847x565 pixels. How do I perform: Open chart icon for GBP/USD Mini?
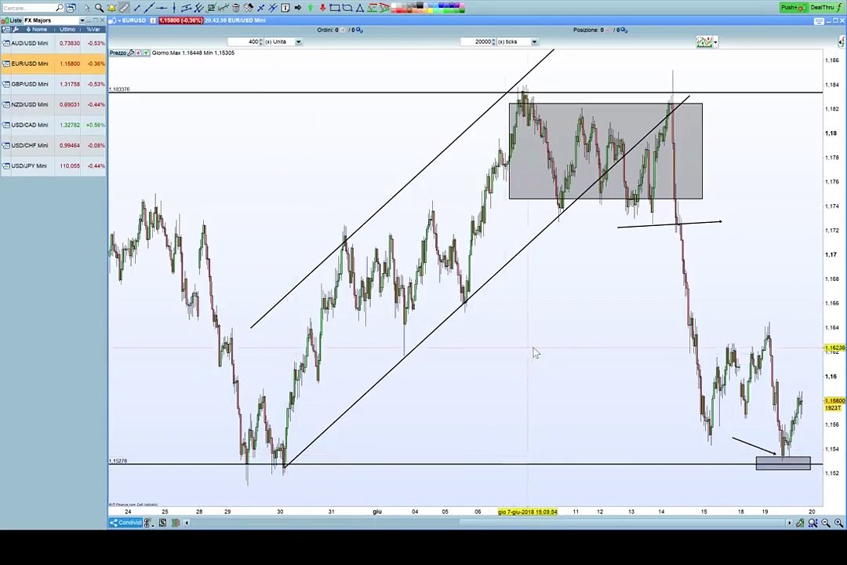coord(6,84)
